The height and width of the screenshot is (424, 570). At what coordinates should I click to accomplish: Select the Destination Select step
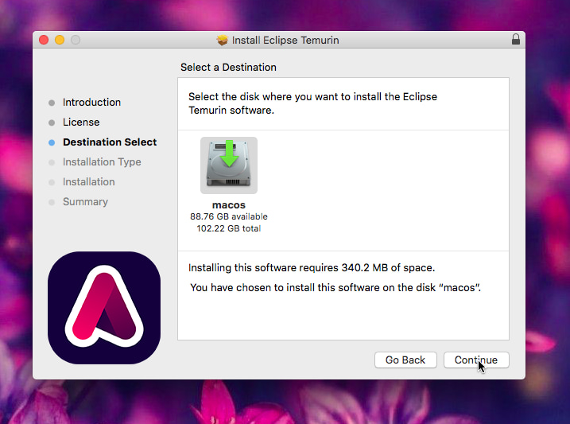pyautogui.click(x=110, y=142)
